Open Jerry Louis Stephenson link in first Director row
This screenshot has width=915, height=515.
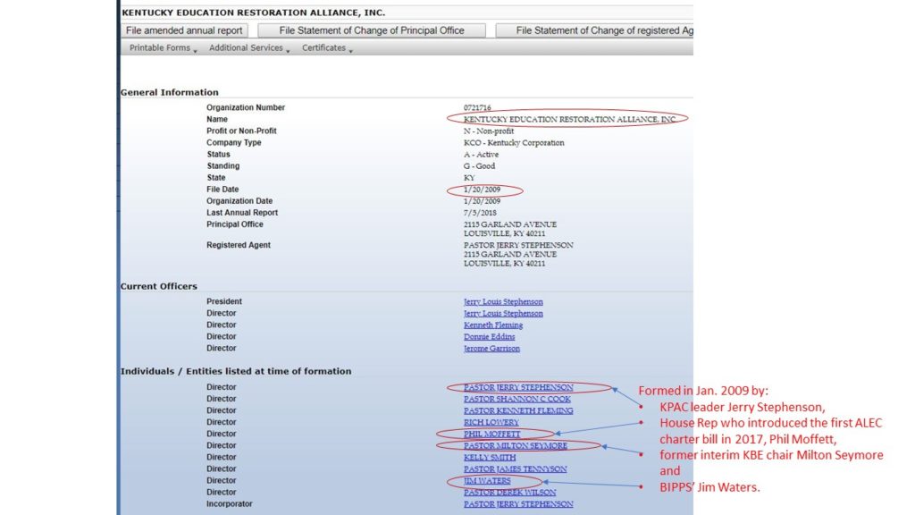coord(503,314)
